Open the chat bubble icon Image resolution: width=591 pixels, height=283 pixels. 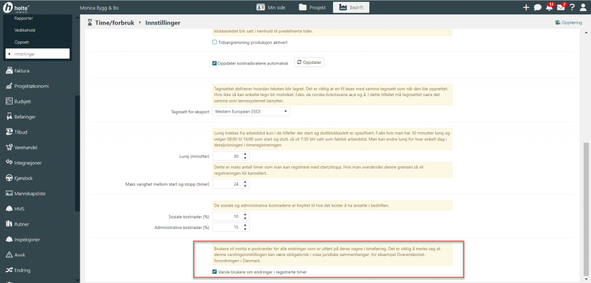(537, 7)
